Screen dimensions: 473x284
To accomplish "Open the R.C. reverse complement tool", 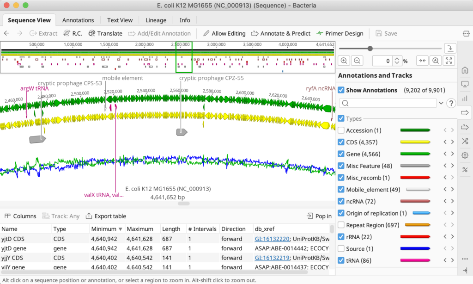I will 73,33.
